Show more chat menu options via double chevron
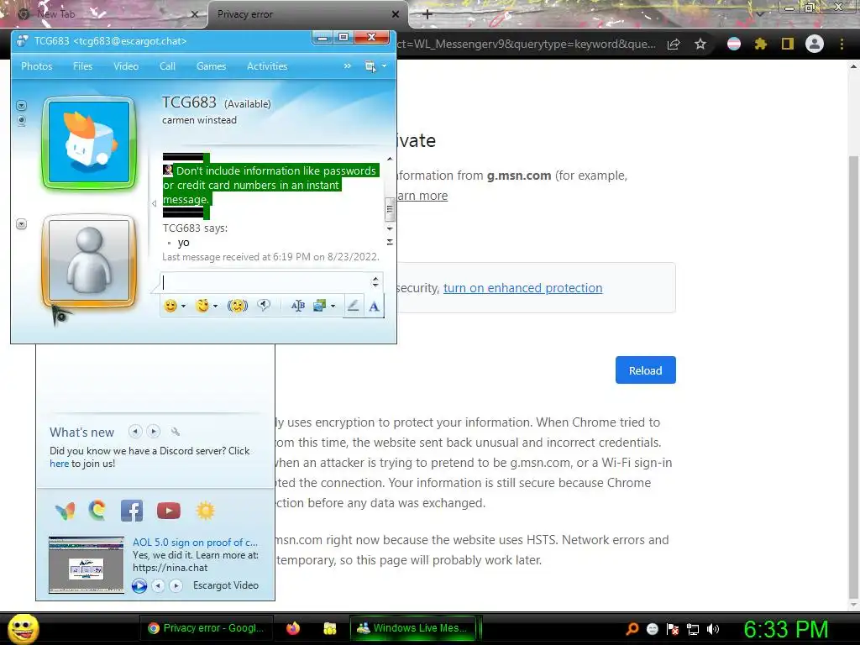 pyautogui.click(x=347, y=66)
